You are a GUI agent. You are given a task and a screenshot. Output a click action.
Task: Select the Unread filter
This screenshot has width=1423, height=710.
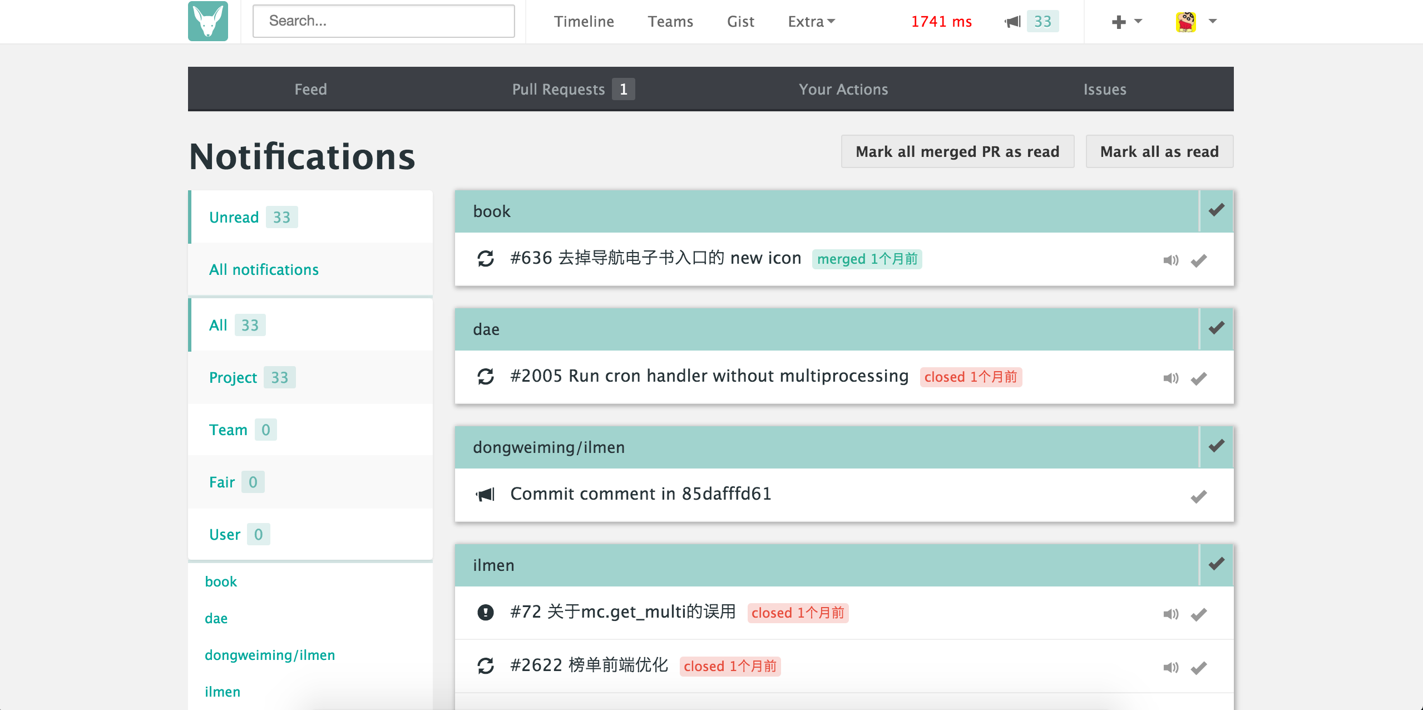click(310, 217)
